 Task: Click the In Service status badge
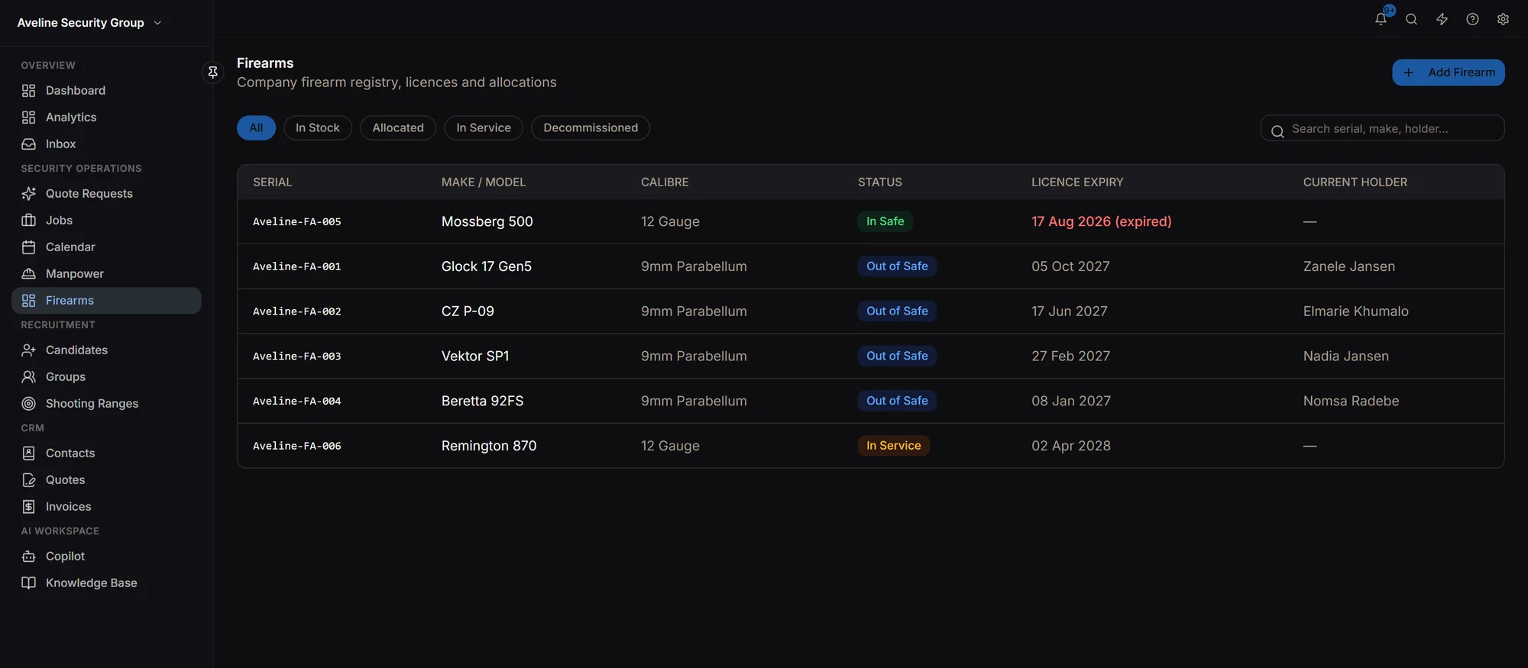[x=893, y=446]
